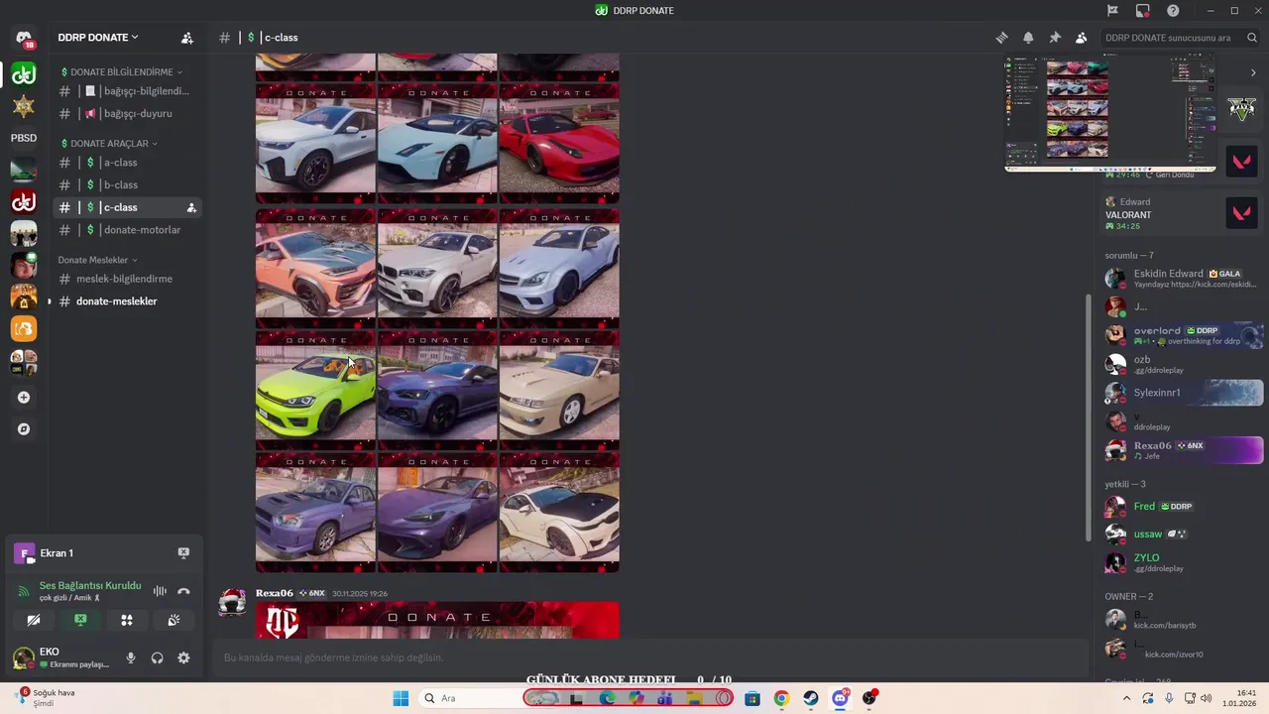Image resolution: width=1269 pixels, height=714 pixels.
Task: Toggle camera on in voice panel
Action: point(34,620)
